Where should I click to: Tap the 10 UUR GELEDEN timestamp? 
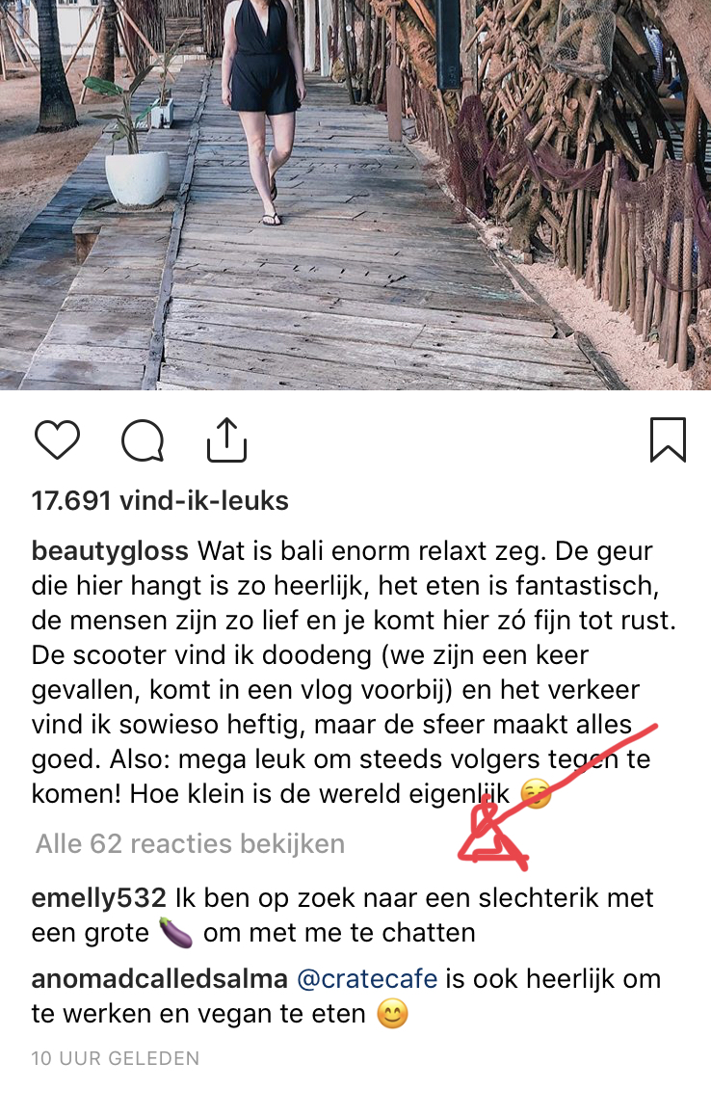click(x=116, y=1058)
